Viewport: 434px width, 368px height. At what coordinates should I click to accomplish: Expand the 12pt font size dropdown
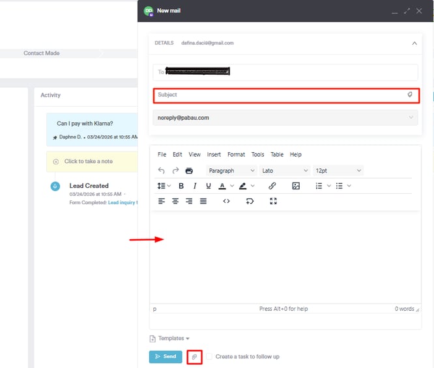338,171
